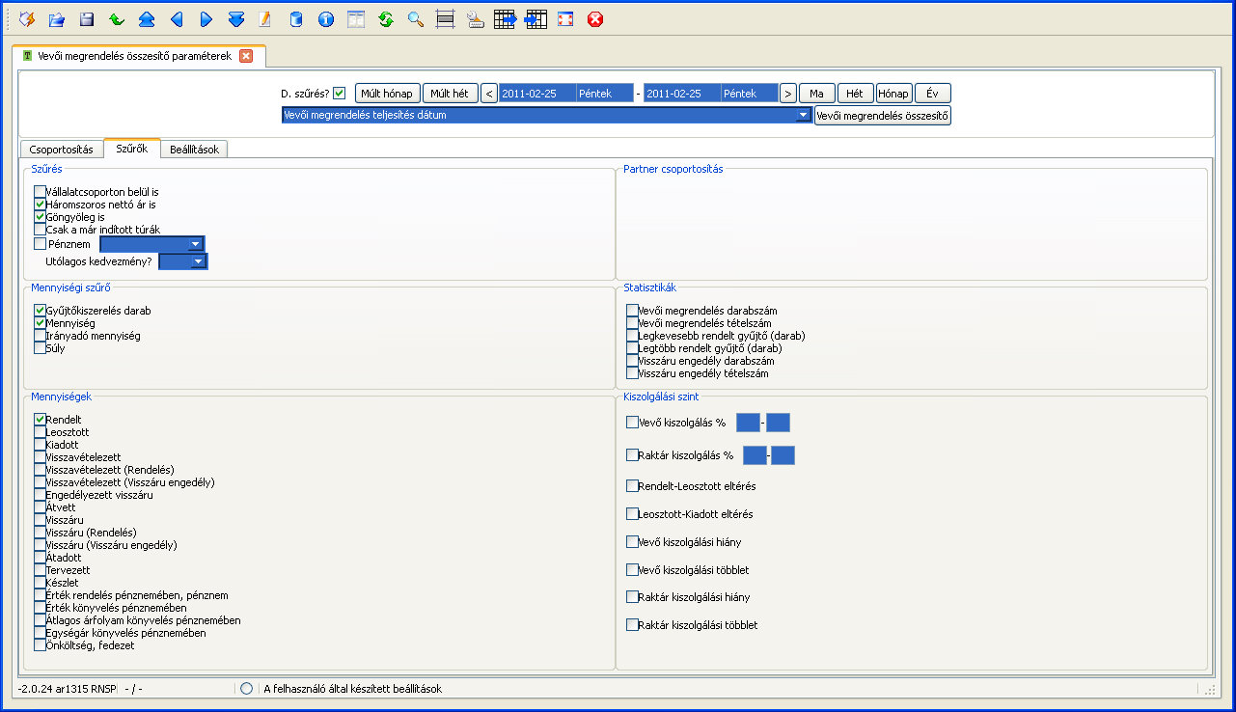Screen dimensions: 1236x712
Task: Uncheck the D. szűrés checkbox
Action: (339, 94)
